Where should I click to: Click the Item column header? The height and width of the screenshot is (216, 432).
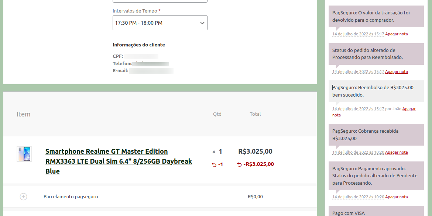(x=23, y=114)
